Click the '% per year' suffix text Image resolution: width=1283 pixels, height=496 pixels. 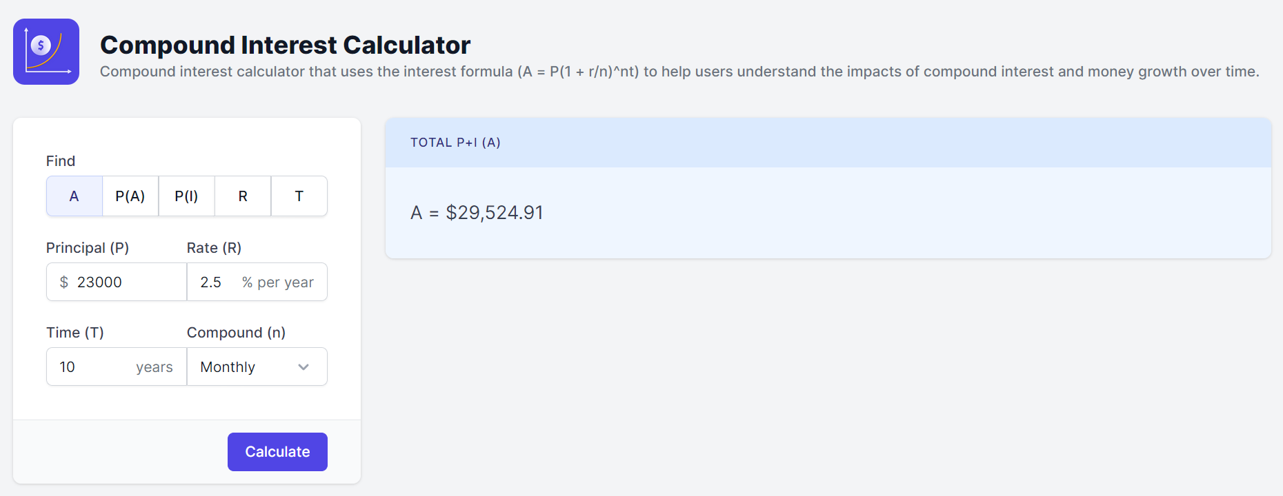point(277,282)
